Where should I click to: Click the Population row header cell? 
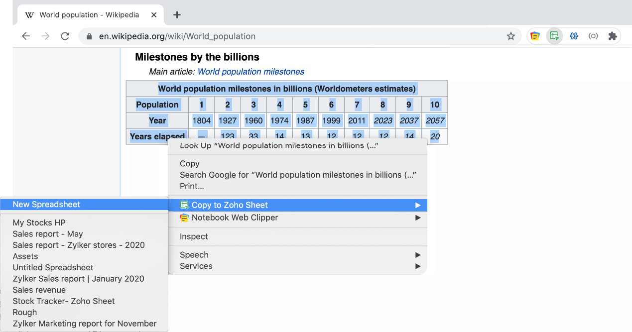157,105
